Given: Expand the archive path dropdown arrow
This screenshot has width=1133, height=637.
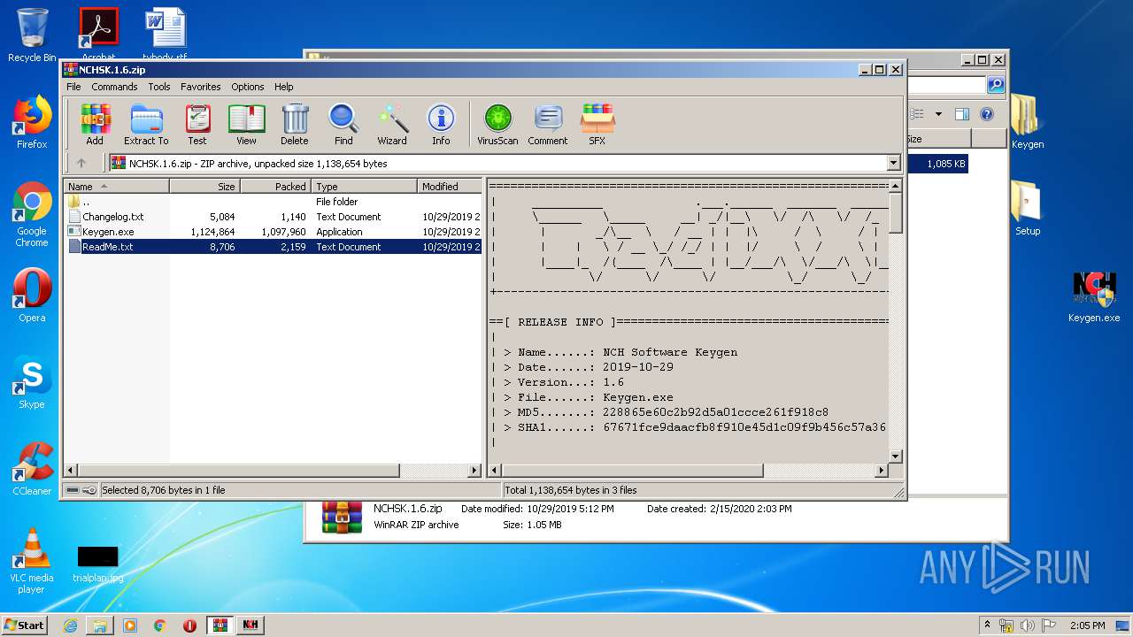Looking at the screenshot, I should (893, 163).
